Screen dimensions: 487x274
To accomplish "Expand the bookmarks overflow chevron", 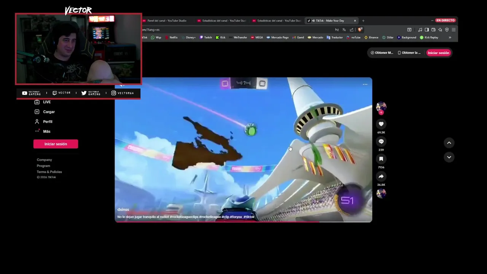I will click(x=450, y=38).
